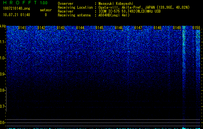Click the 0149 time marker
Screen dimensions: 203x129
tap(177, 28)
